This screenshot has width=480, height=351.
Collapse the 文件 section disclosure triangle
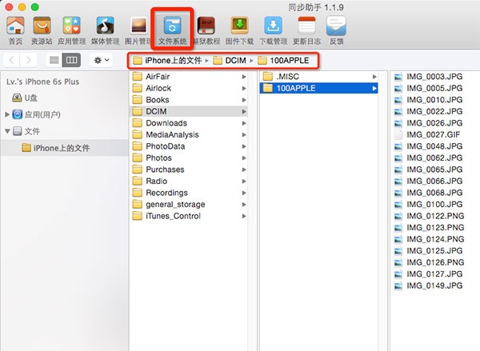point(8,131)
